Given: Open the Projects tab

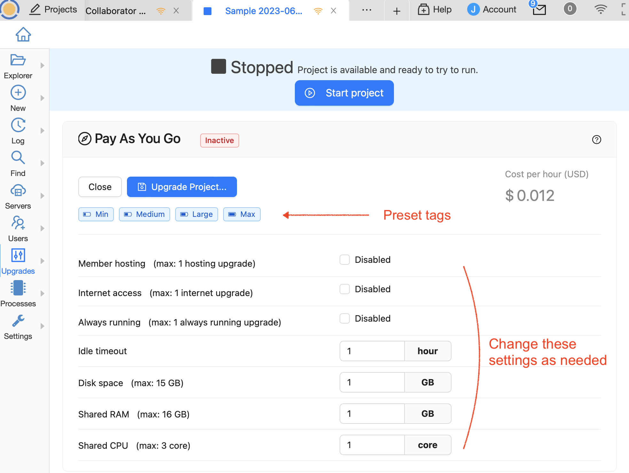Looking at the screenshot, I should pos(53,10).
